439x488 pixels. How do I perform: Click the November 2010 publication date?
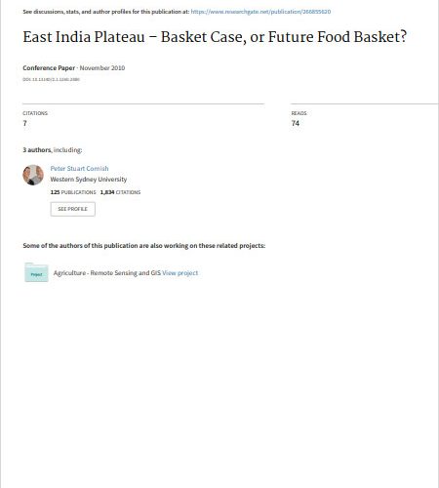(x=102, y=68)
